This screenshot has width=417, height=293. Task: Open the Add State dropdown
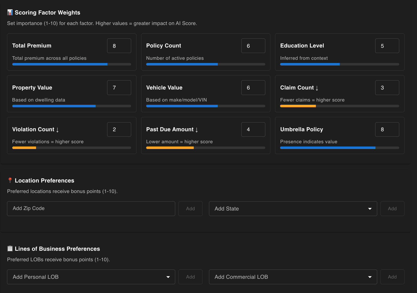point(293,208)
